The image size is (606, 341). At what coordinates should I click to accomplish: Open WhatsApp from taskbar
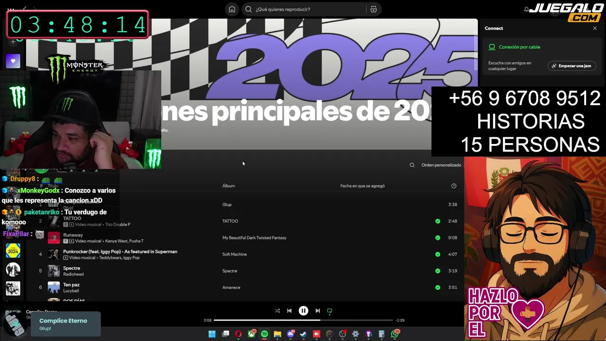pyautogui.click(x=395, y=334)
